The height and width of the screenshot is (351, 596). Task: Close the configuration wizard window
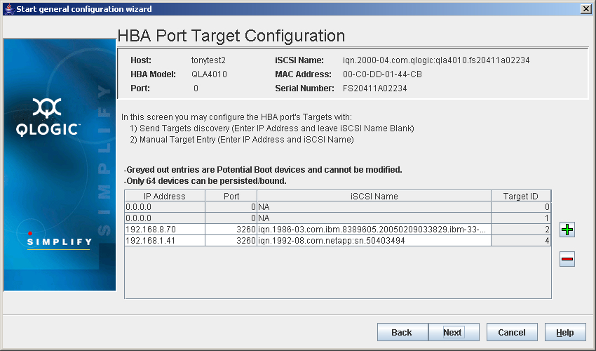585,8
